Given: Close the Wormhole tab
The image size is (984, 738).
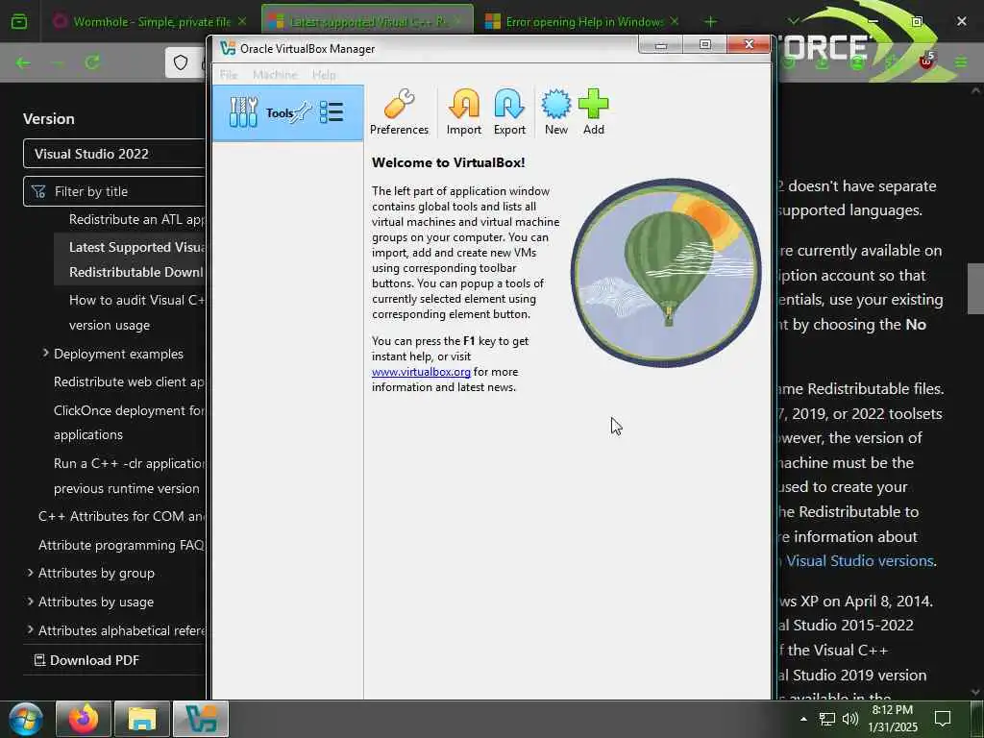Looking at the screenshot, I should pyautogui.click(x=242, y=22).
